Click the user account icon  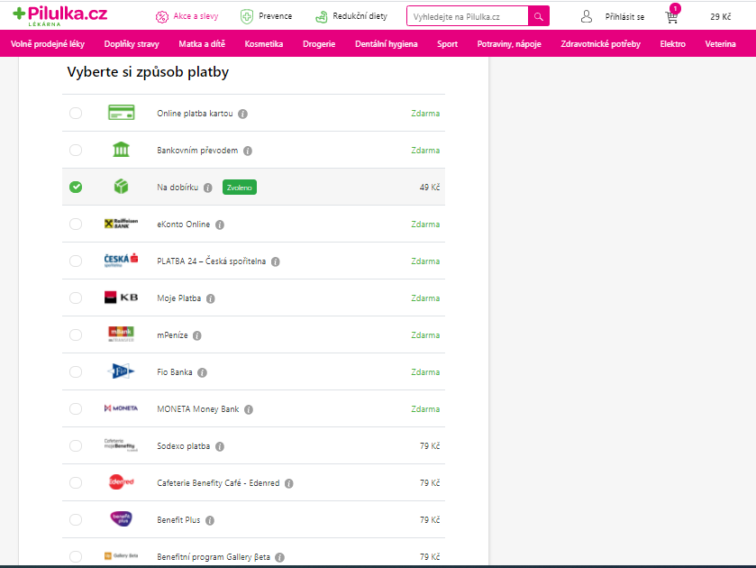click(587, 17)
